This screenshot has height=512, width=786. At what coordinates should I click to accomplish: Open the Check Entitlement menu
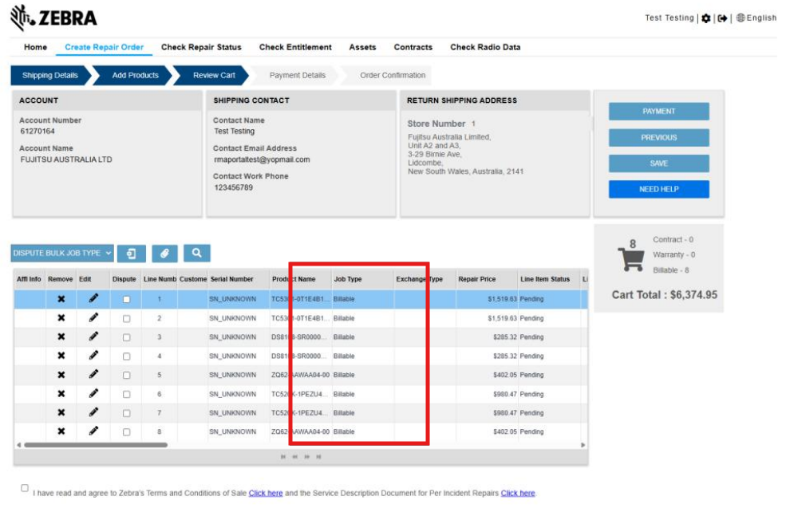(295, 47)
